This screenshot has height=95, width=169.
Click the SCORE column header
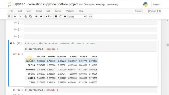(73, 56)
